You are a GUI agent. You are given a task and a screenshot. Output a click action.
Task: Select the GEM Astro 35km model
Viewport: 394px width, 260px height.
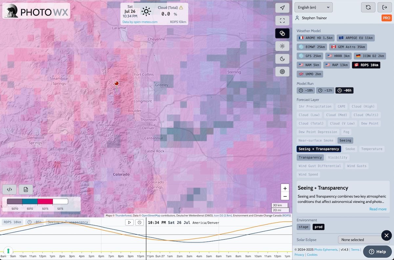pos(348,47)
